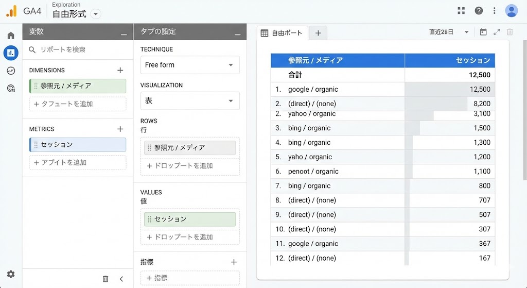Click plus icon beside 指標 section
The image size is (527, 288).
click(234, 262)
